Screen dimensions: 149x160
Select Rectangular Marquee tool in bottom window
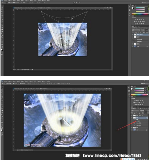coord(2,90)
